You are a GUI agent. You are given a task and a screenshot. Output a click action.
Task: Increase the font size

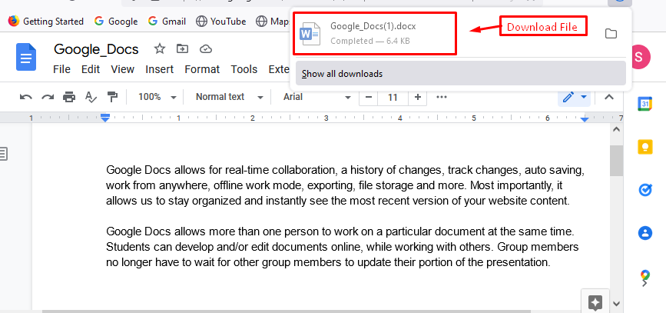click(x=418, y=98)
